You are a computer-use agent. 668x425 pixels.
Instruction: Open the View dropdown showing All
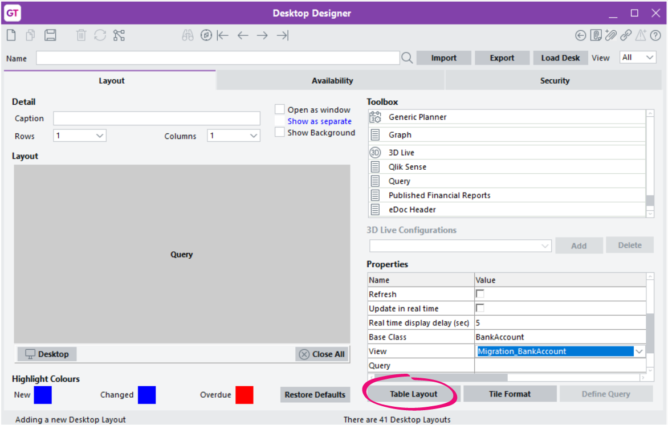tap(638, 58)
